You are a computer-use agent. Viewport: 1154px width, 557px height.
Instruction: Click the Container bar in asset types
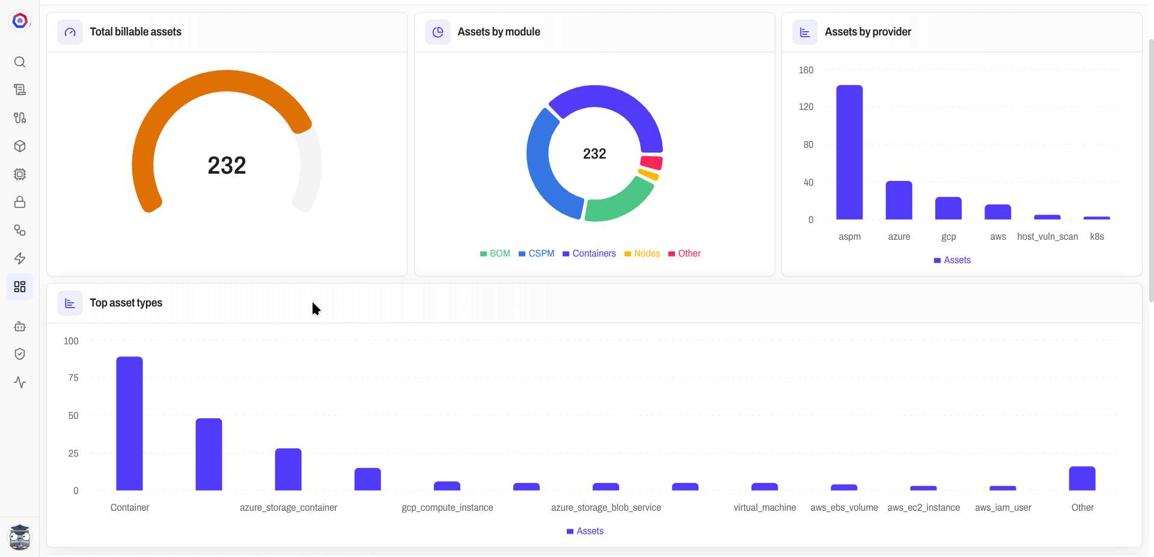coord(129,424)
